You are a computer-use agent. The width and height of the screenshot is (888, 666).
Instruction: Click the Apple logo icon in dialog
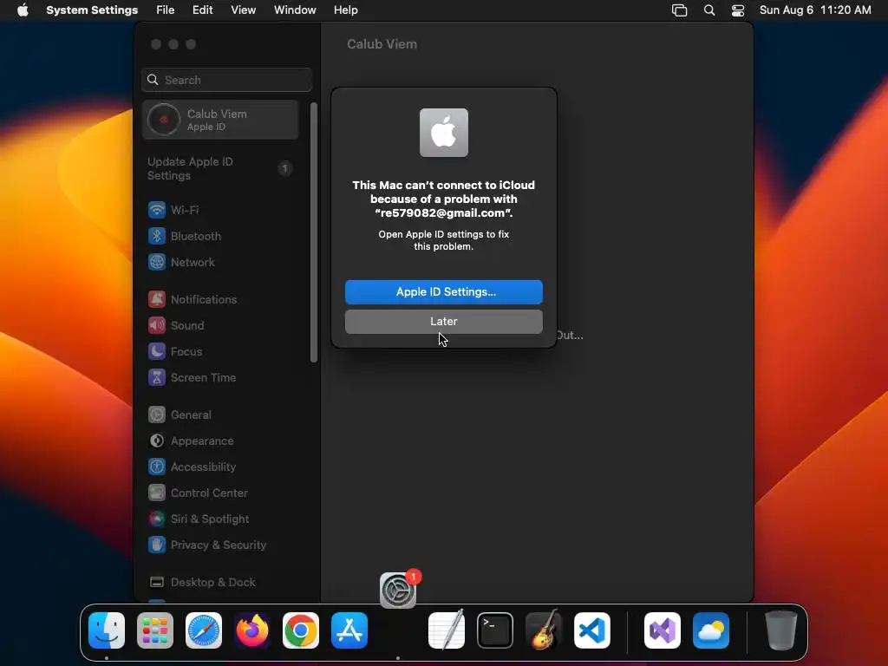coord(443,133)
